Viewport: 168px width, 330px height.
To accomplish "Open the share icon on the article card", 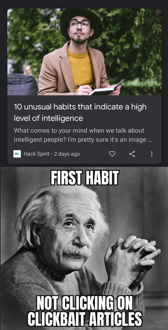I will [x=132, y=154].
